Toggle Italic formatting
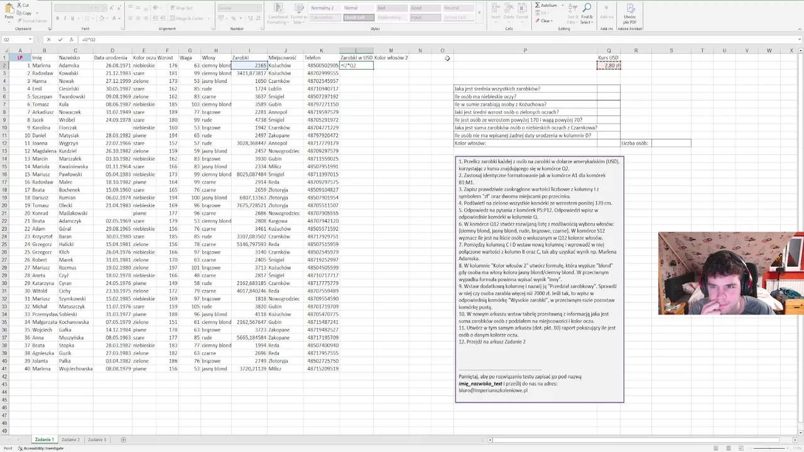The image size is (804, 452). [65, 18]
